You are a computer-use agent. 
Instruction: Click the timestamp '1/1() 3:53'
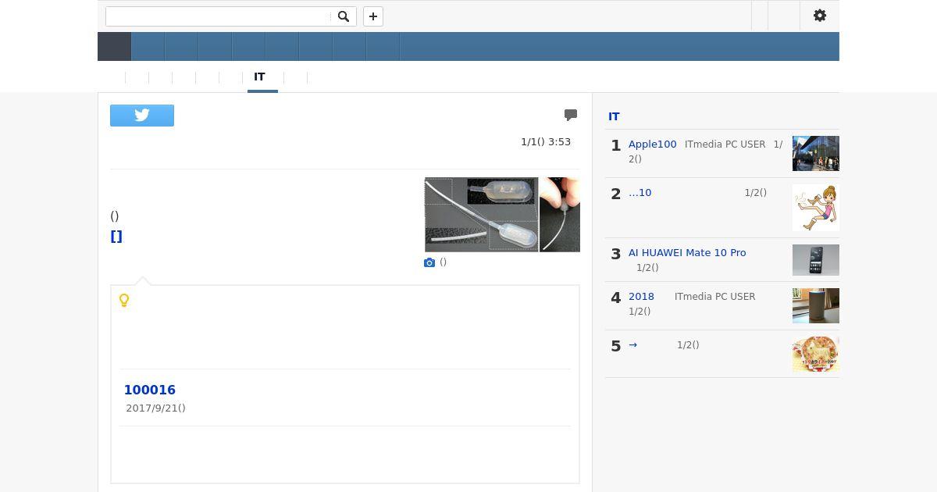[546, 142]
